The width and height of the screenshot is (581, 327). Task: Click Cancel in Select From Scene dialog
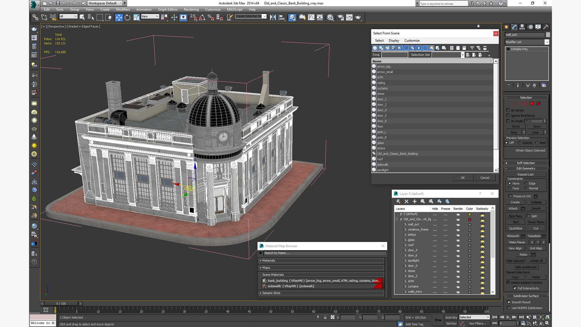[484, 178]
